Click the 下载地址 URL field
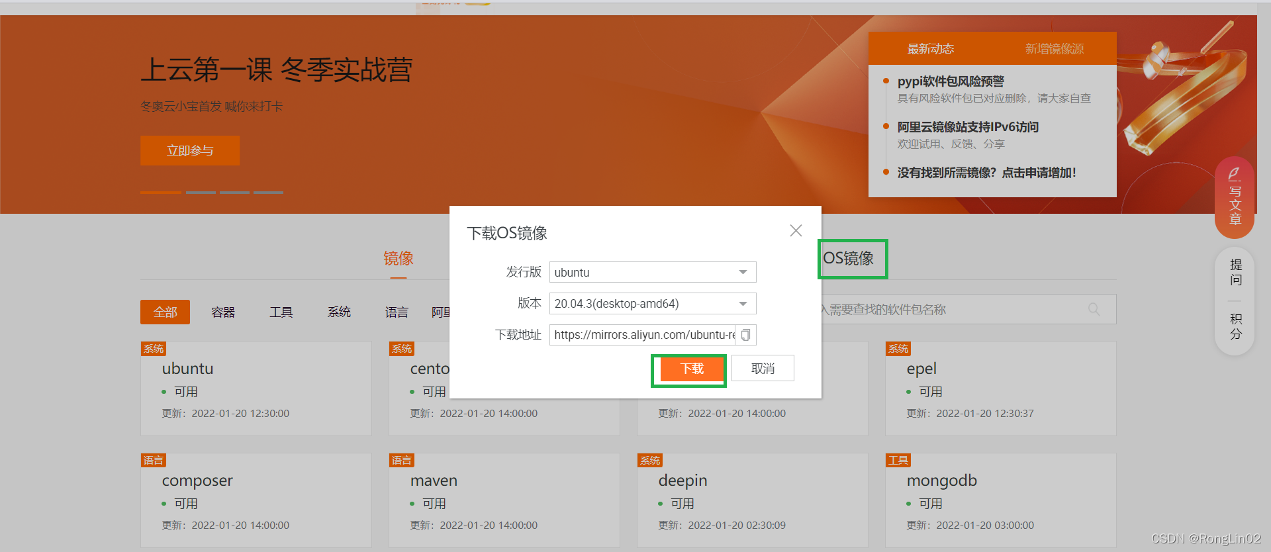Screen dimensions: 1271x552 pos(643,335)
